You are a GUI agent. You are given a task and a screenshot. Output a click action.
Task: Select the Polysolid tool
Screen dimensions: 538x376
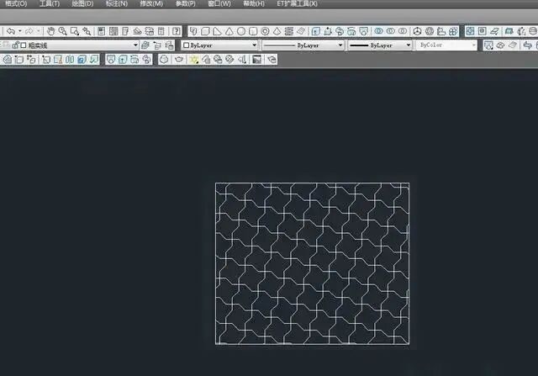193,31
